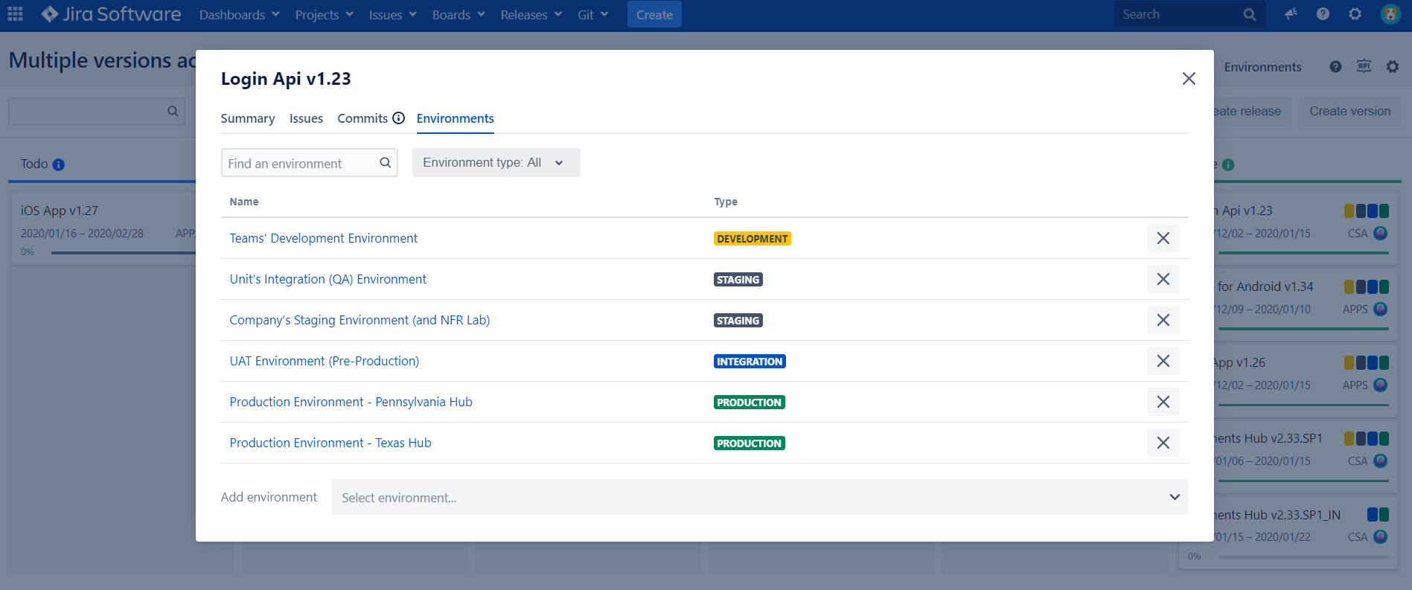Viewport: 1412px width, 590px height.
Task: Remove Production Environment - Texas Hub row
Action: pos(1163,443)
